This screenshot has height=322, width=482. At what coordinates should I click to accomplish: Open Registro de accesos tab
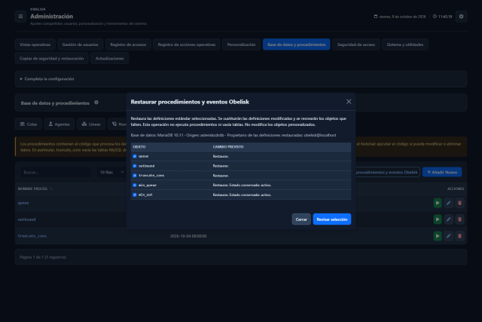point(128,44)
